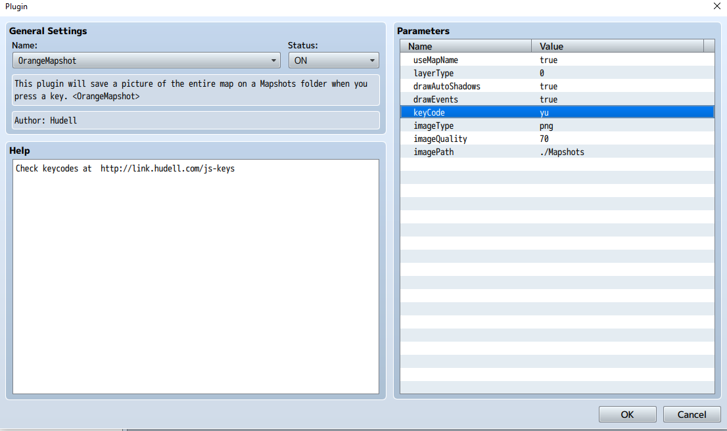Screen dimensions: 727x431
Task: Click the Cancel button
Action: [692, 415]
